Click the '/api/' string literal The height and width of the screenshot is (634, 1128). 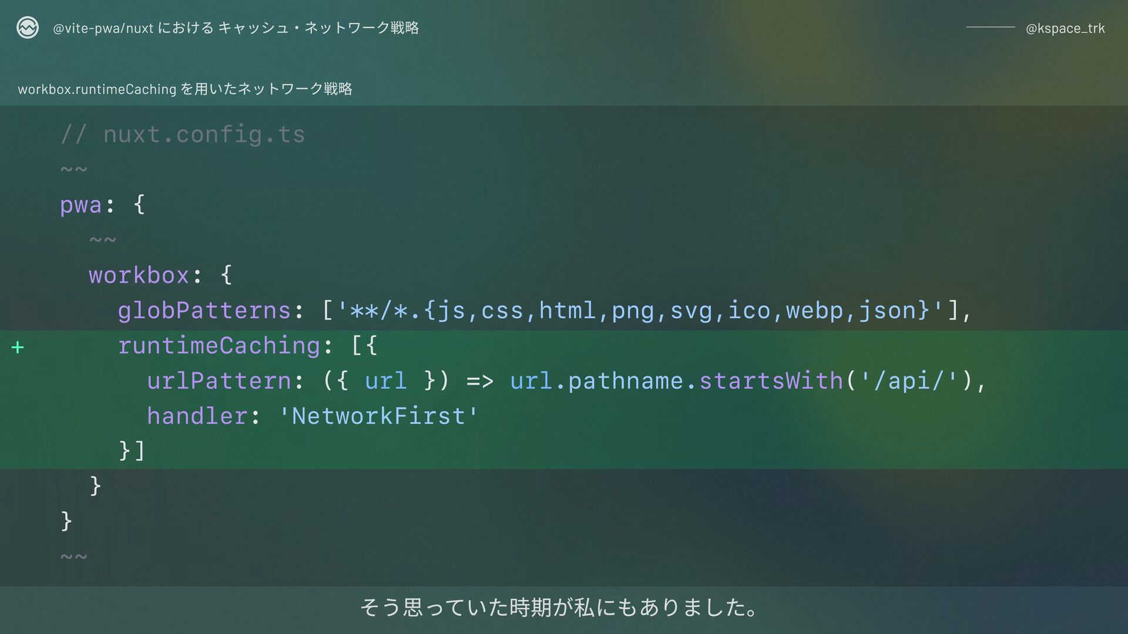click(x=909, y=381)
